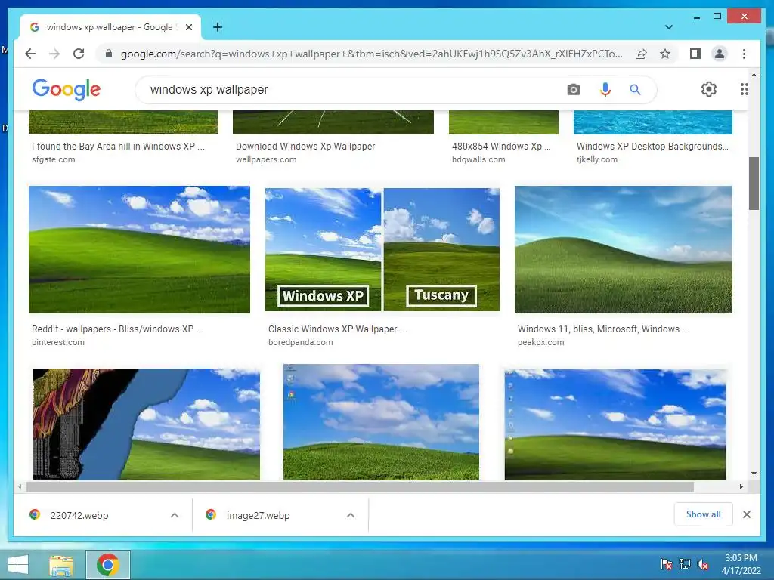Bookmark this page with the star
Viewport: 774px width, 580px height.
click(665, 54)
